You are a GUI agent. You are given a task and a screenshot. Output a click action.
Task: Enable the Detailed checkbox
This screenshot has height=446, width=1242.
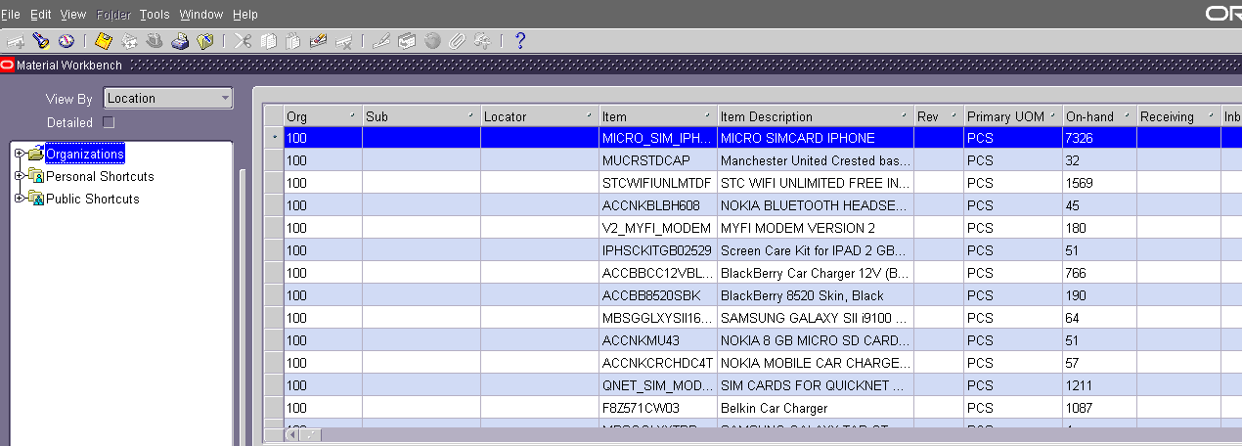click(109, 123)
